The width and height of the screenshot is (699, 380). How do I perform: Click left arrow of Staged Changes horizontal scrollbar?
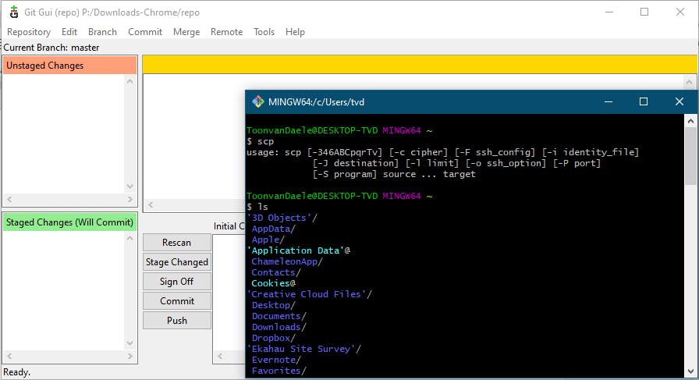tap(9, 357)
